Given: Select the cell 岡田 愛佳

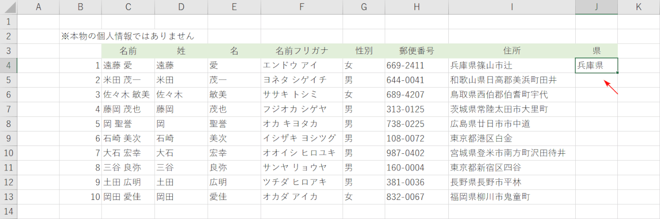Looking at the screenshot, I should tap(128, 197).
